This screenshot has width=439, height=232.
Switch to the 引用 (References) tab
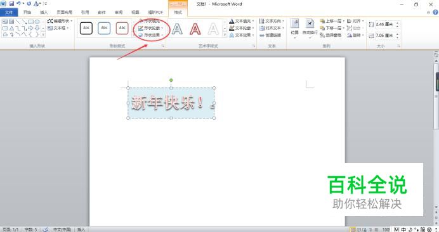[85, 12]
